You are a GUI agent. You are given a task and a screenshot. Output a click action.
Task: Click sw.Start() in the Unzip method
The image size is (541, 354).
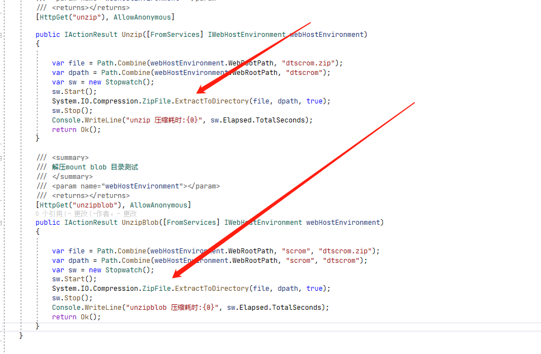coord(74,92)
